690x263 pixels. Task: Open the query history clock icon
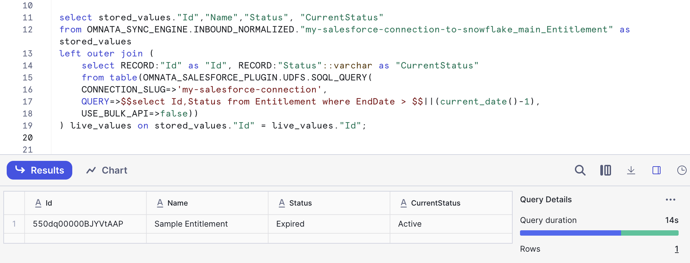tap(681, 170)
